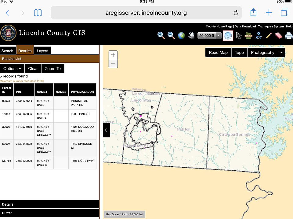Click the eraser clear graphics icon

(278, 35)
